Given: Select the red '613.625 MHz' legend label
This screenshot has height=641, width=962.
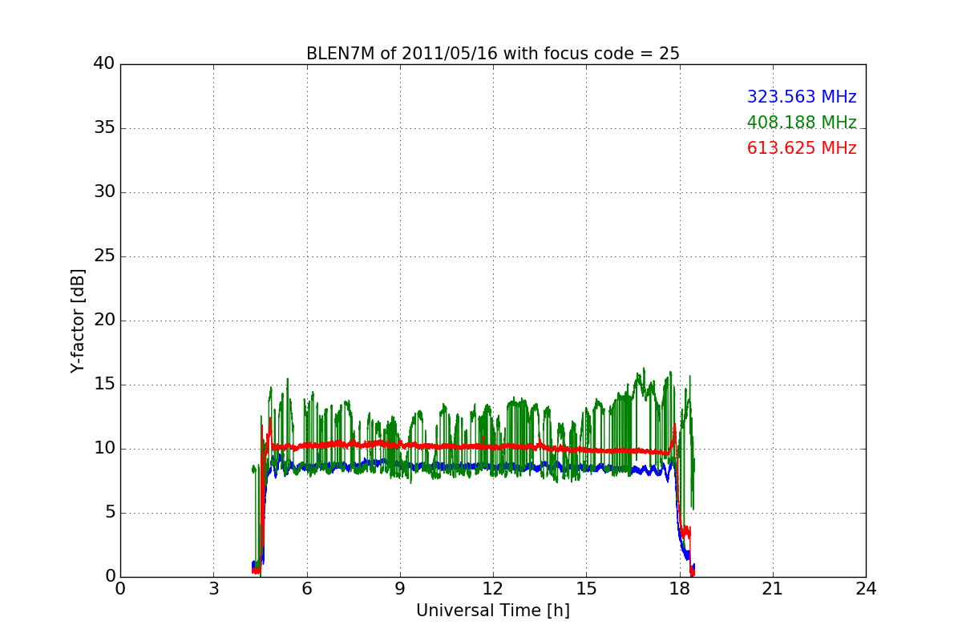Looking at the screenshot, I should (x=802, y=148).
